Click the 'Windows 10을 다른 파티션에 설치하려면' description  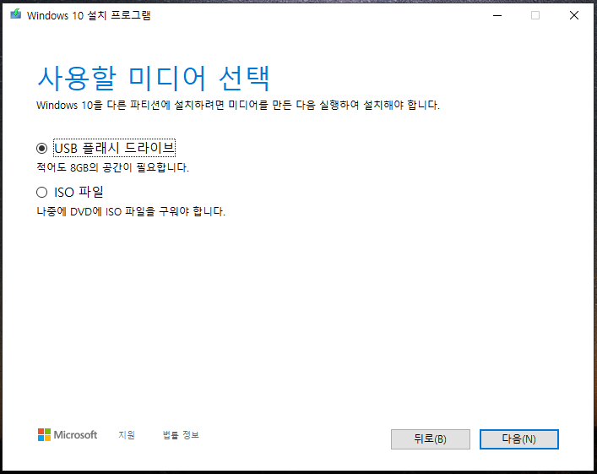click(x=238, y=105)
